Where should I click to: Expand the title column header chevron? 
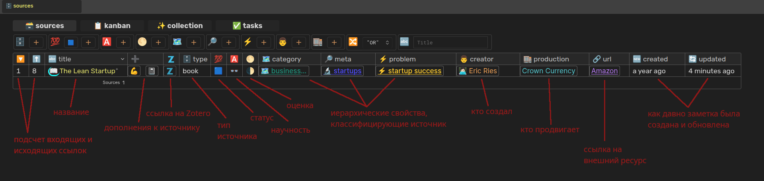pos(122,59)
